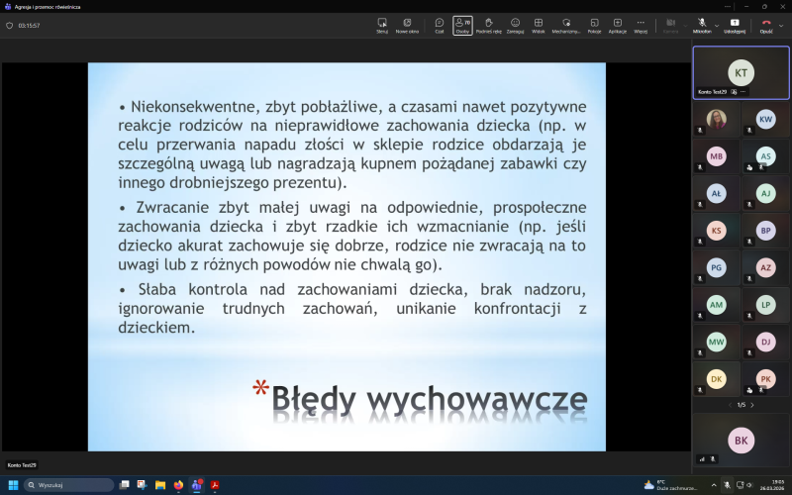Open the Więcej more options menu

641,25
